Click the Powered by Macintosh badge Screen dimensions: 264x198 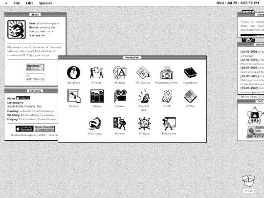tap(24, 129)
